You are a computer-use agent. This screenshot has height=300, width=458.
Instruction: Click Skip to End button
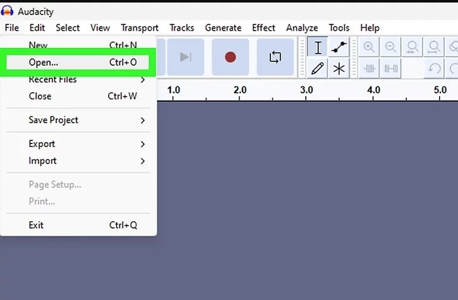point(185,57)
